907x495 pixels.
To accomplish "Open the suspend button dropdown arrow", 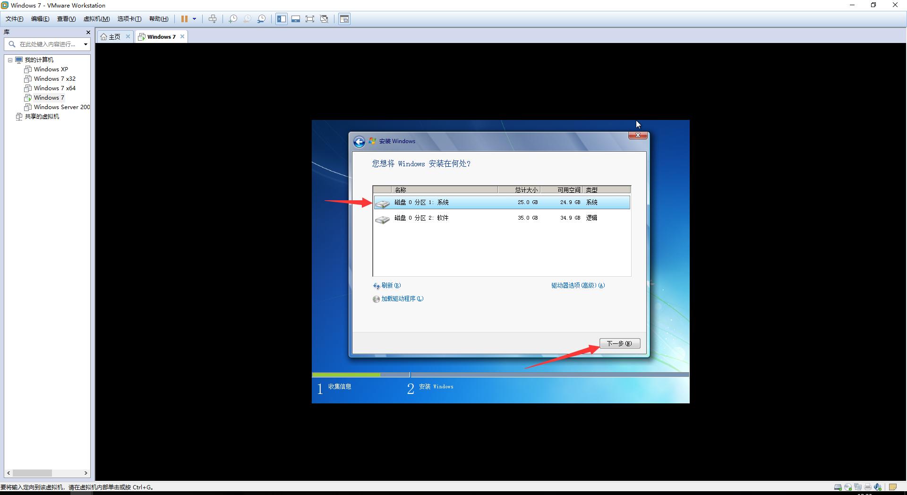I will [x=194, y=19].
